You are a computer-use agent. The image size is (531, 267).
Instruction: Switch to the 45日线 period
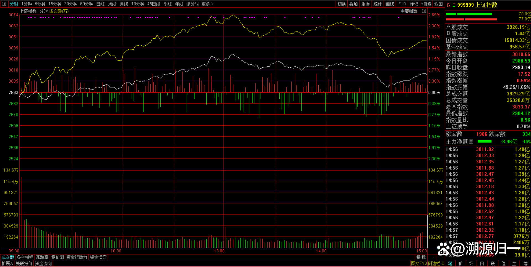[x=154, y=4]
